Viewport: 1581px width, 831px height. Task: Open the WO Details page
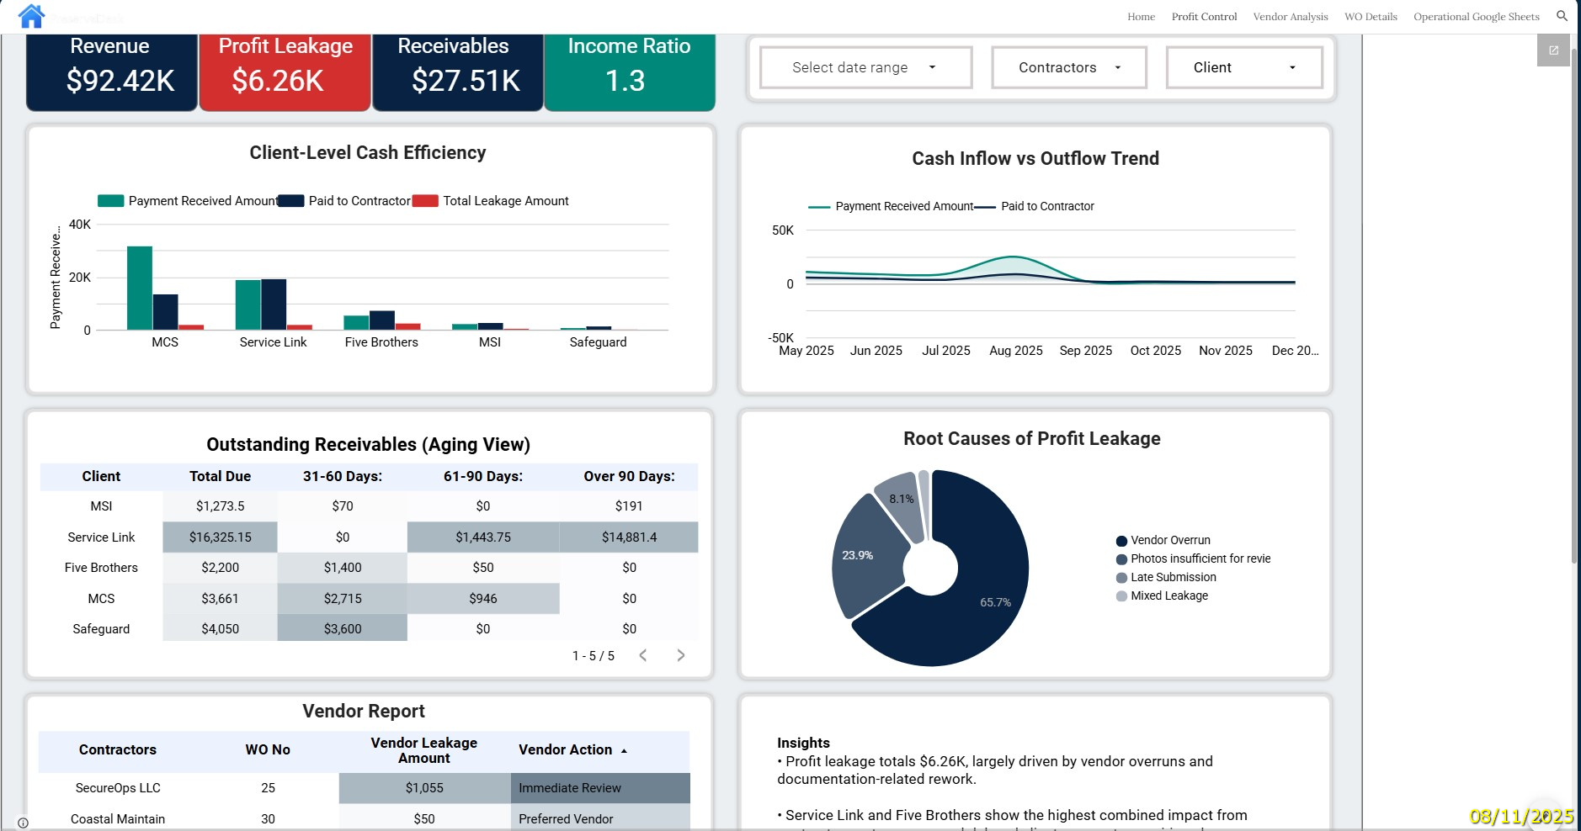[1371, 16]
